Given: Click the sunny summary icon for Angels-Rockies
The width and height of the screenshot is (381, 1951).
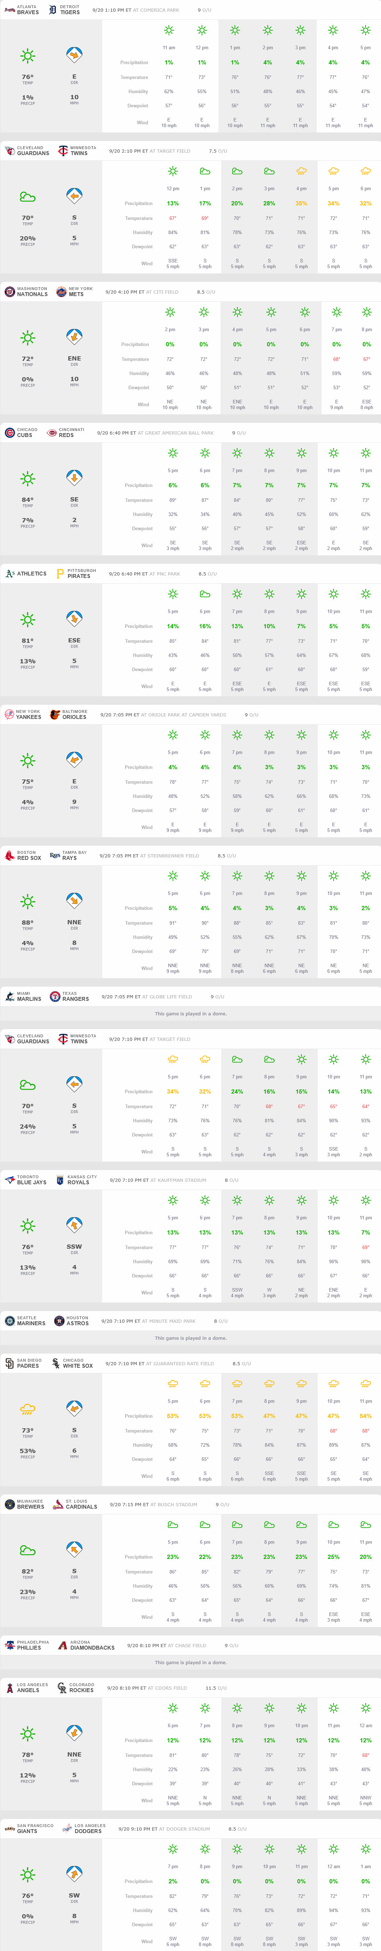Looking at the screenshot, I should coord(28,1734).
